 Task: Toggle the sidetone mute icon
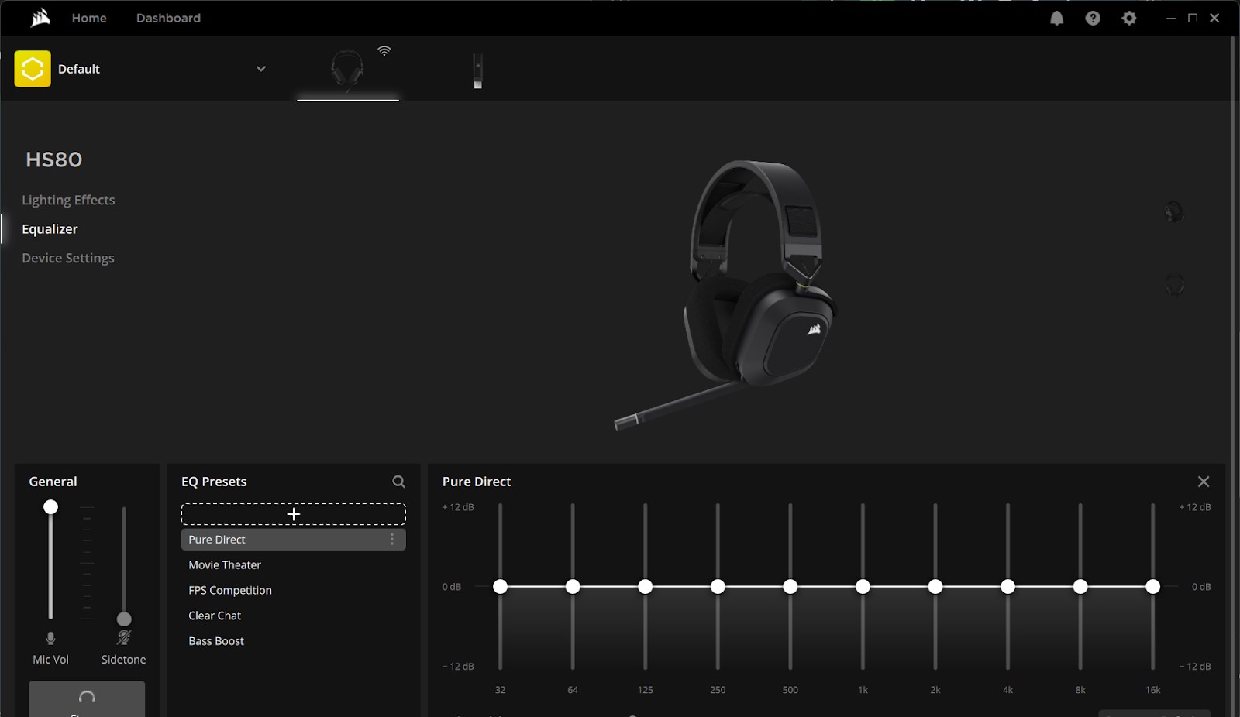click(124, 638)
